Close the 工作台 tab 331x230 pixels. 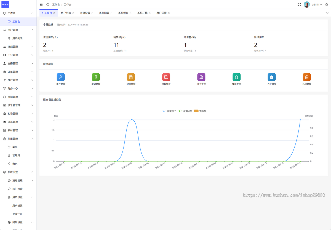[x=54, y=13]
